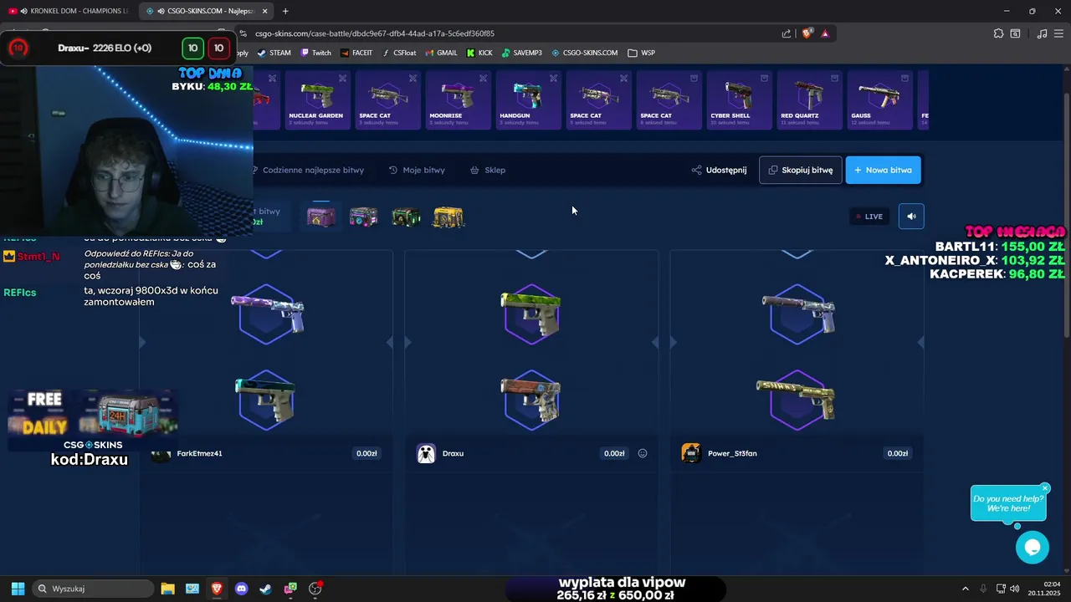Toggle the LIVE indicator button
The width and height of the screenshot is (1071, 602).
click(869, 216)
